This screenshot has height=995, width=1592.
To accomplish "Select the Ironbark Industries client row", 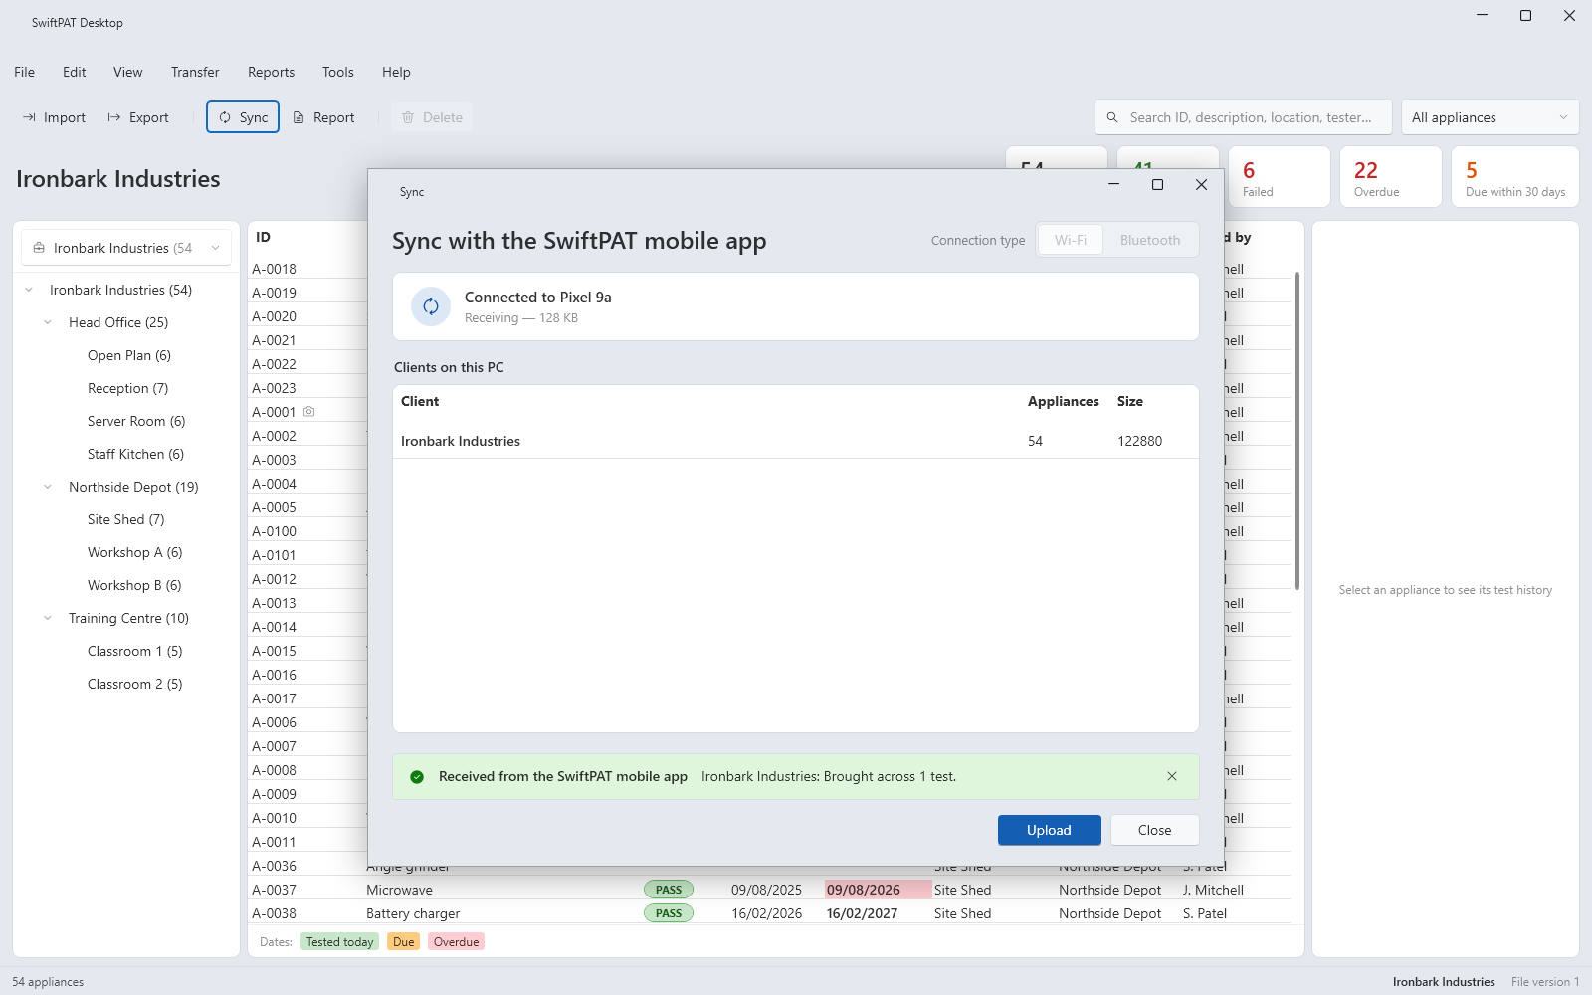I will [795, 441].
